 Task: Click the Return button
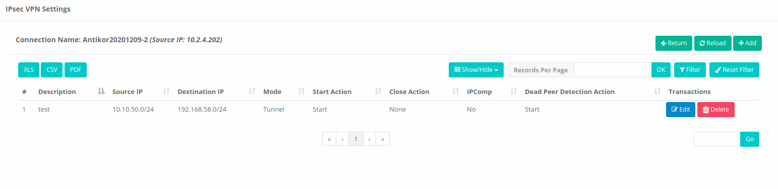[674, 43]
